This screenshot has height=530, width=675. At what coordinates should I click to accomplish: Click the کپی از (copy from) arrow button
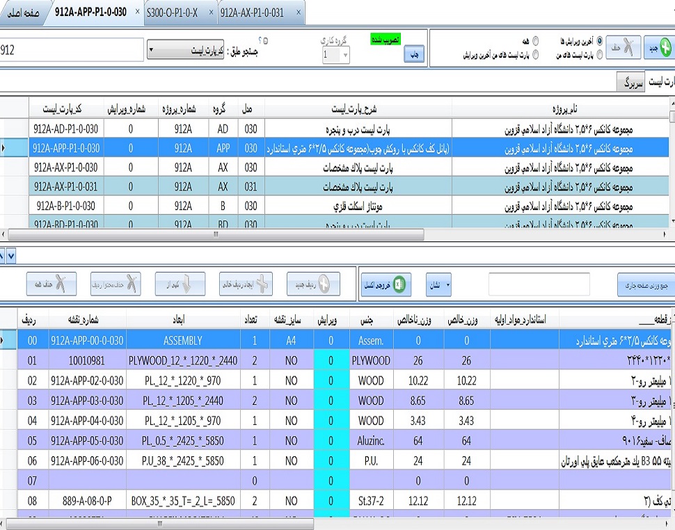pyautogui.click(x=180, y=284)
